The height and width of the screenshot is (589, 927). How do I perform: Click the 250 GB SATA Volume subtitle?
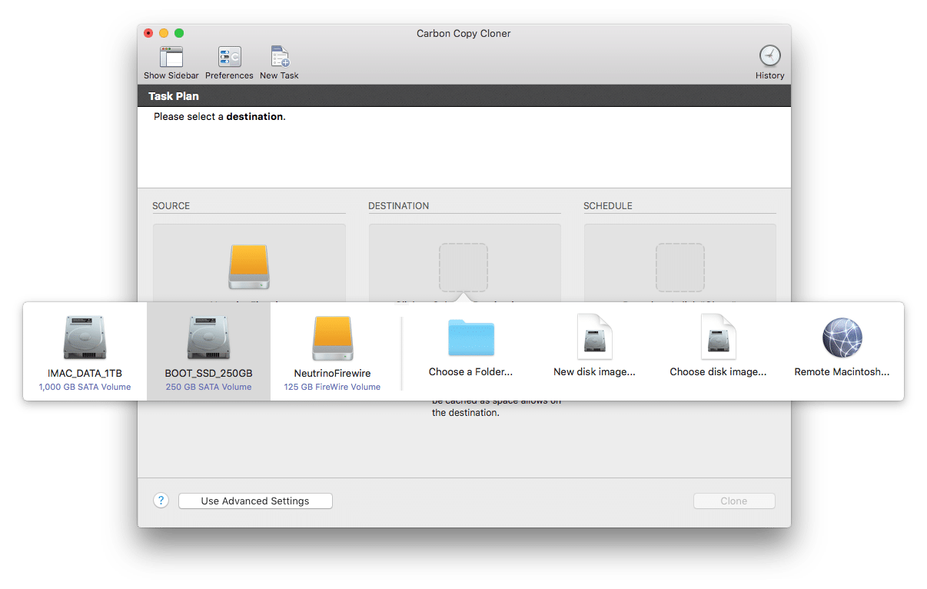point(208,387)
